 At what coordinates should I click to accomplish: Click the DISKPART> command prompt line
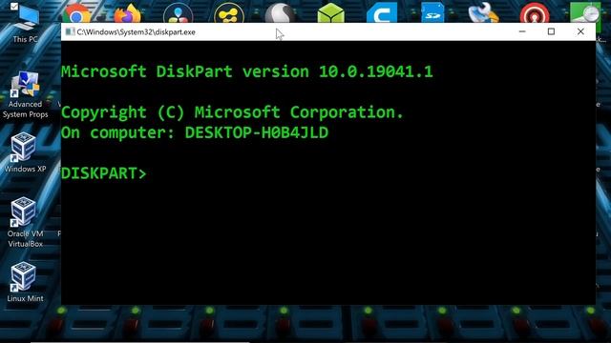click(x=104, y=173)
